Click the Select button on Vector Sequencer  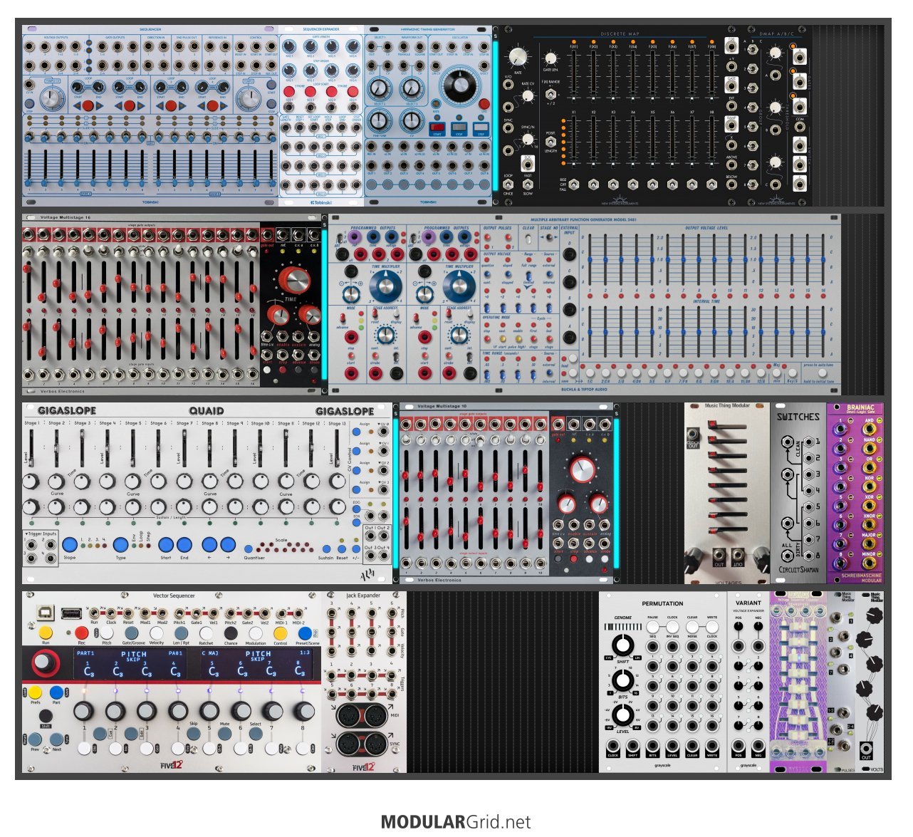[256, 733]
